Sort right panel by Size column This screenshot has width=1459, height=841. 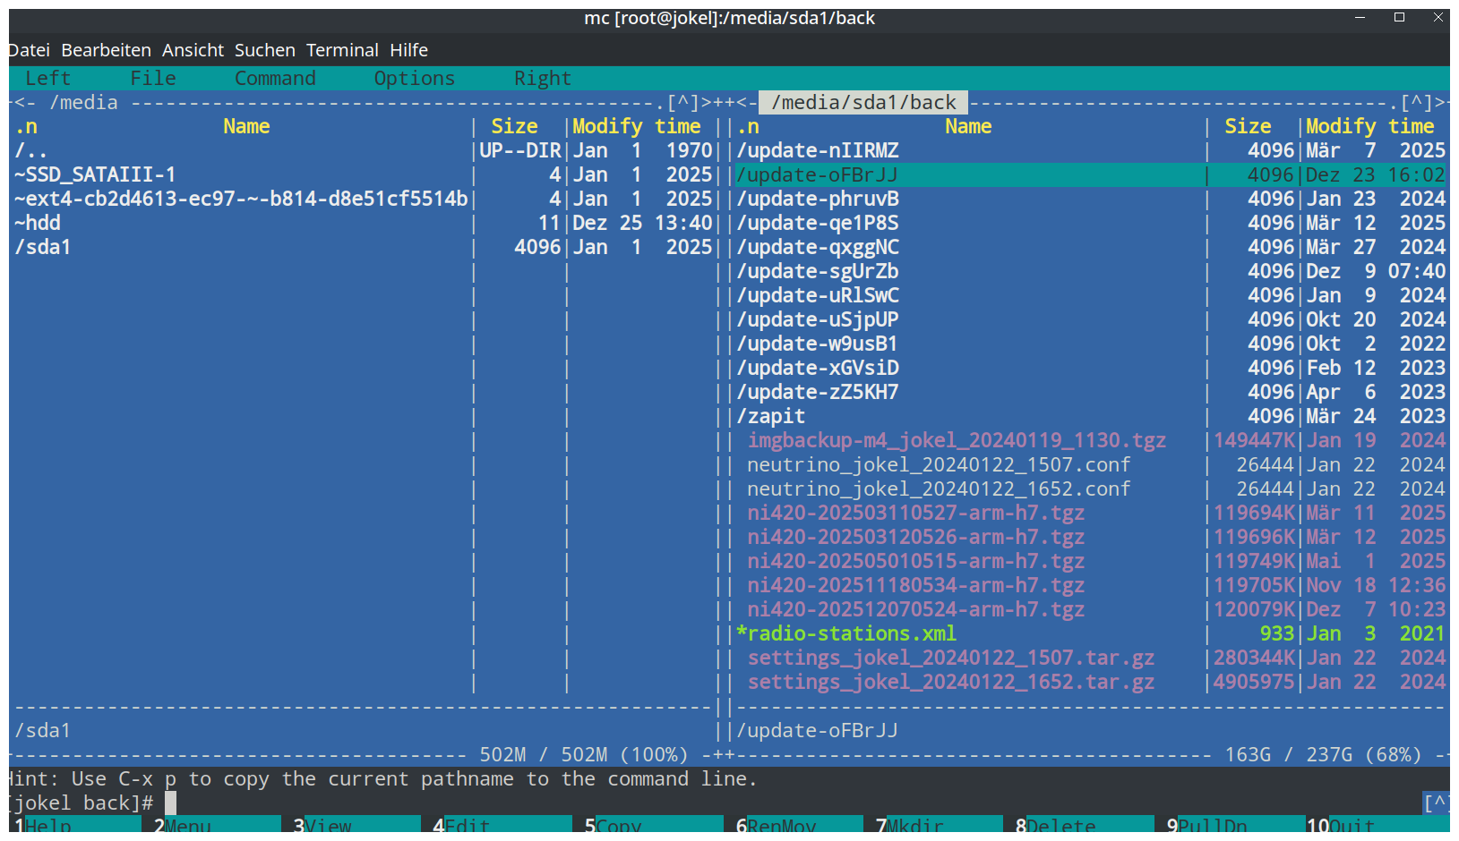point(1248,127)
